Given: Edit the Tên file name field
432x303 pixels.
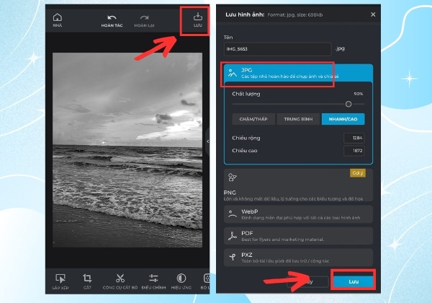Looking at the screenshot, I should (x=277, y=49).
